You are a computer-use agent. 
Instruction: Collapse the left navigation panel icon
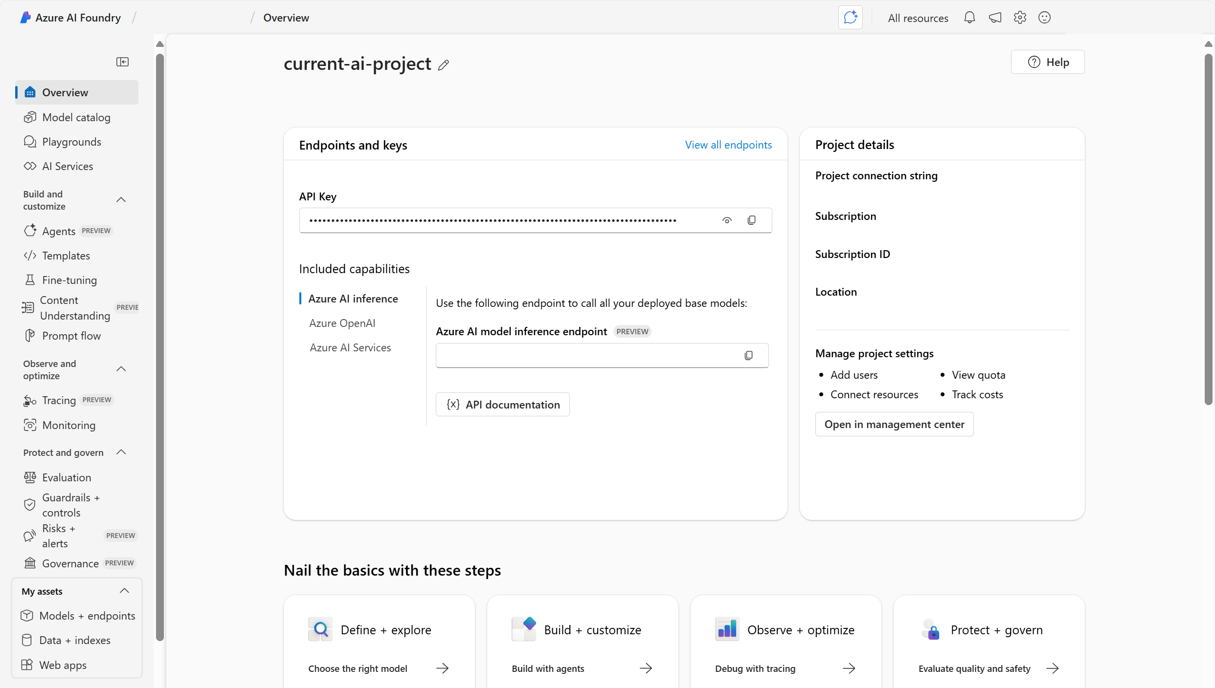[x=122, y=62]
